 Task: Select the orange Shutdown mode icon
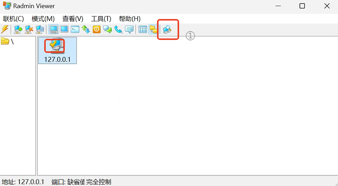coord(96,29)
